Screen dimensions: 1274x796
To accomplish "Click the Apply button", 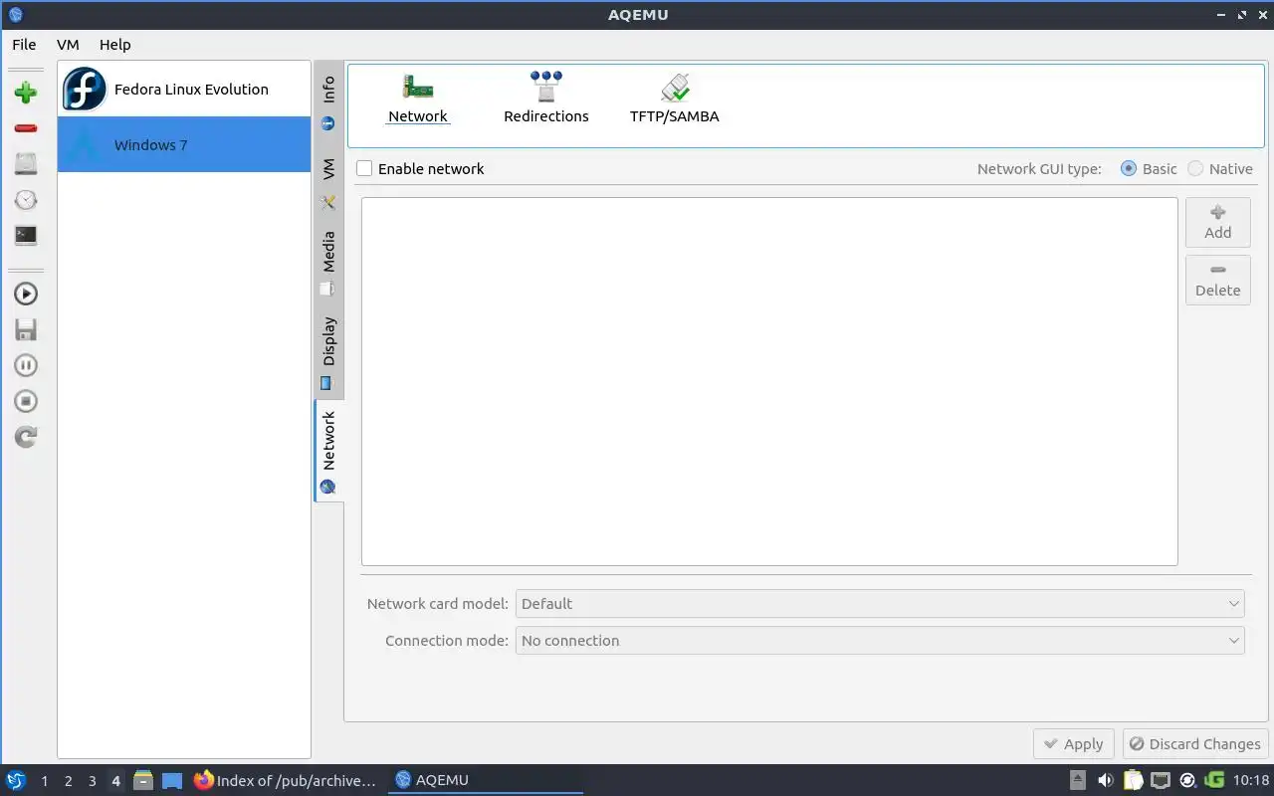I will [1073, 744].
